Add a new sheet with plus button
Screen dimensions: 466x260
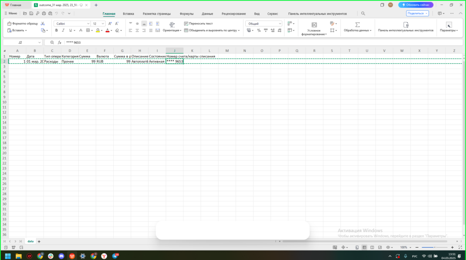coord(39,242)
